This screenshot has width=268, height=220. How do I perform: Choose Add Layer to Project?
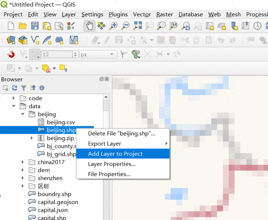pyautogui.click(x=115, y=154)
